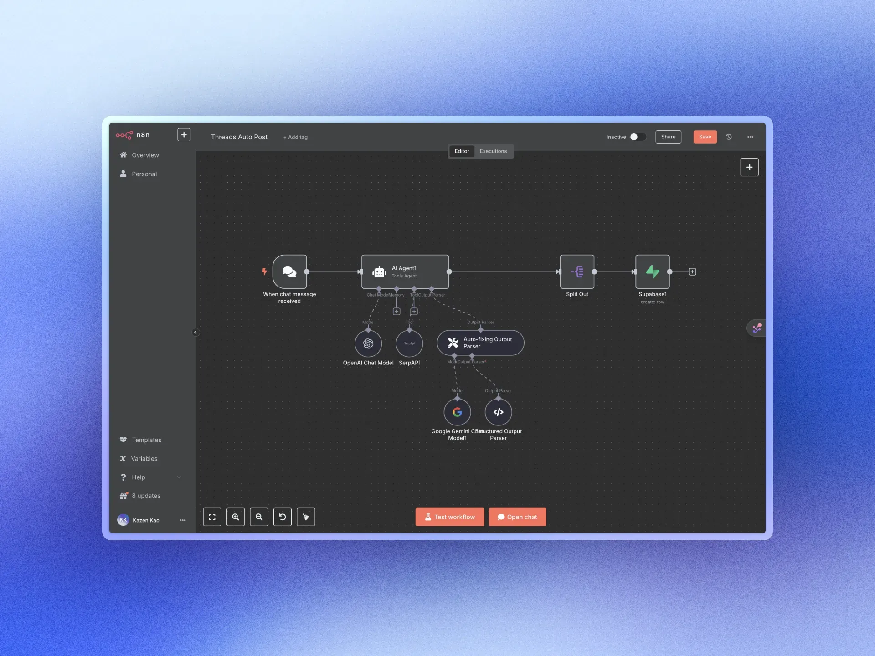
Task: Click the chat trigger lightning bolt icon
Action: [x=264, y=272]
